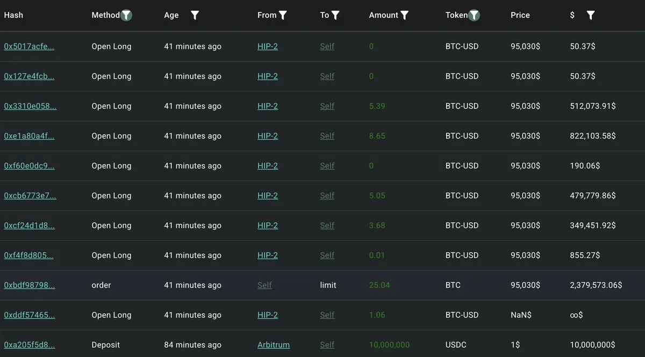645x357 pixels.
Task: Click the Hash column header
Action: [13, 16]
